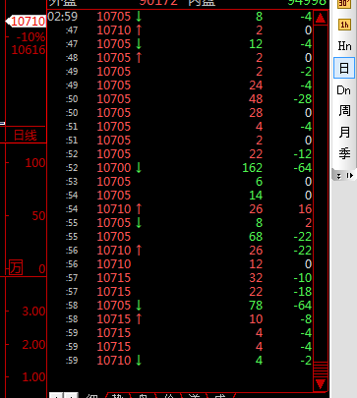Image resolution: width=357 pixels, height=398 pixels.
Task: Click the tick list scroll-up arrow
Action: tap(321, 18)
